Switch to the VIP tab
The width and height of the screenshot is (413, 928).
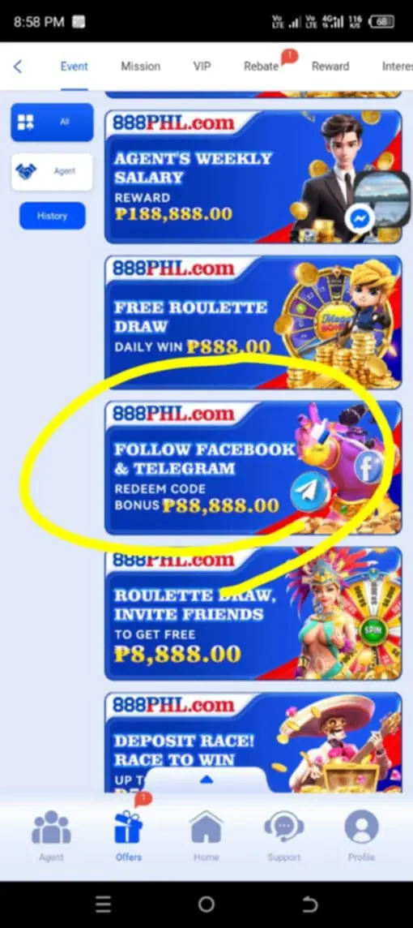coord(202,67)
